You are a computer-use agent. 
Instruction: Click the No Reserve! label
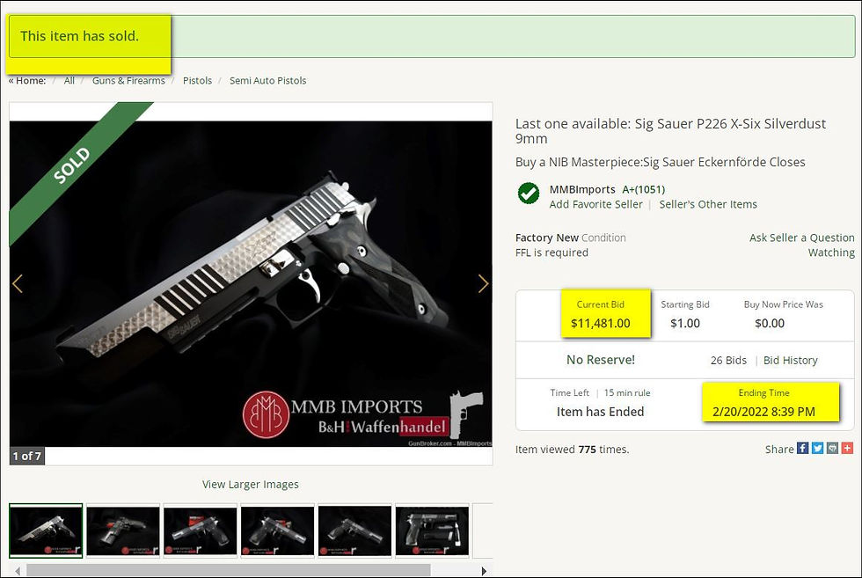point(600,360)
